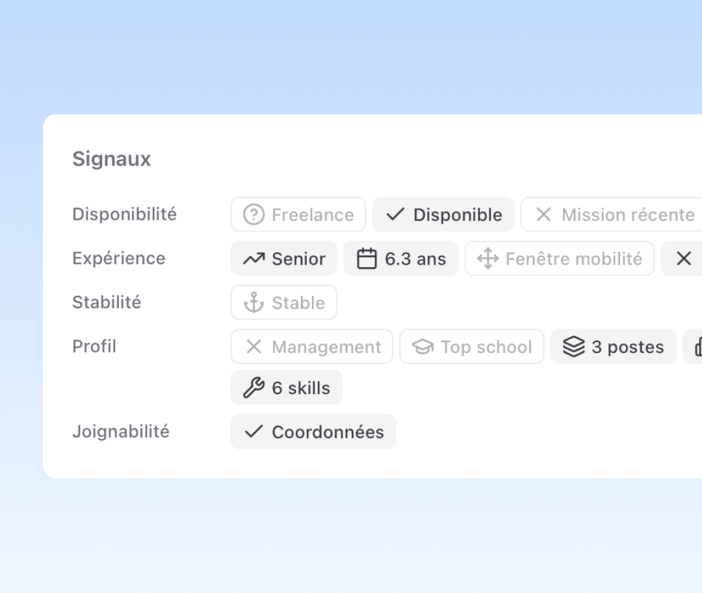Toggle the Coordonnées signal chip

[x=313, y=432]
